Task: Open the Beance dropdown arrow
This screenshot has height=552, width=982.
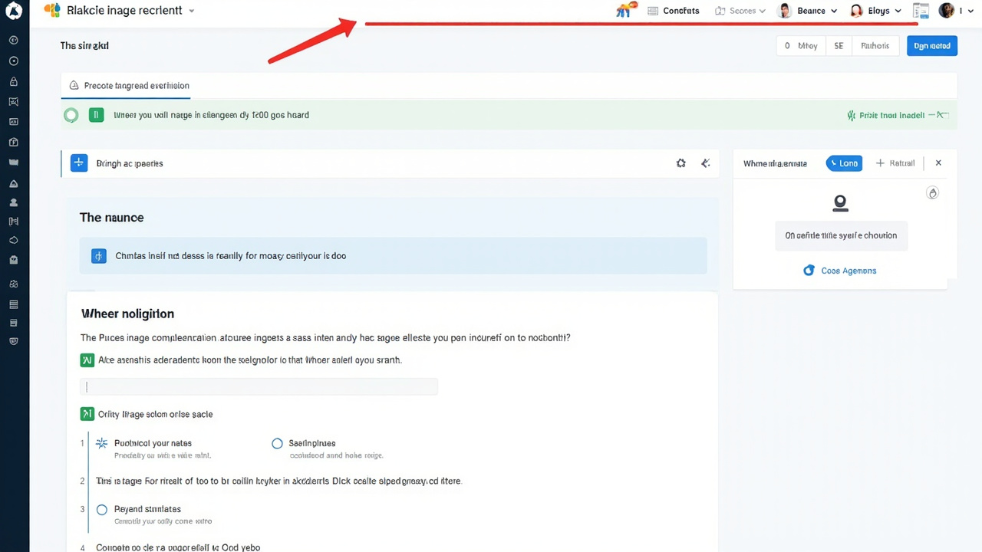Action: point(834,11)
